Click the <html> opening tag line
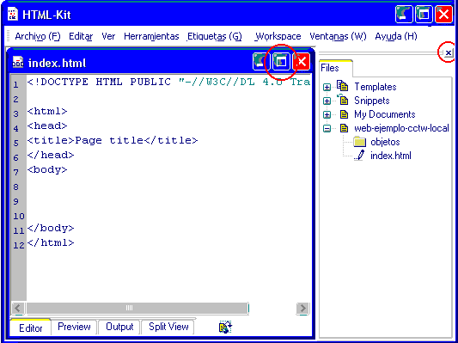The height and width of the screenshot is (343, 458). pyautogui.click(x=47, y=111)
